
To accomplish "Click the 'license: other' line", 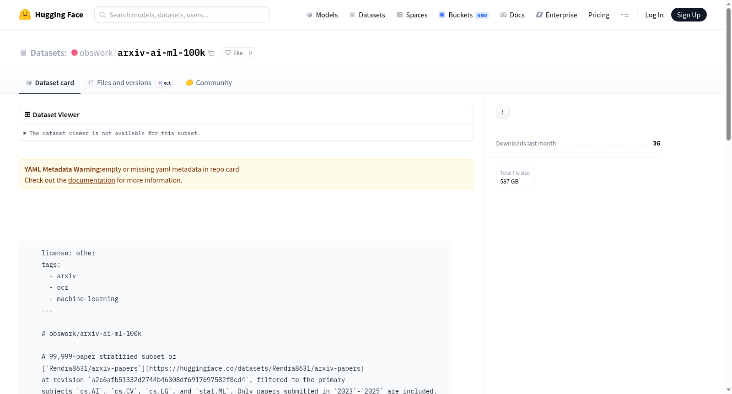I will coord(69,253).
